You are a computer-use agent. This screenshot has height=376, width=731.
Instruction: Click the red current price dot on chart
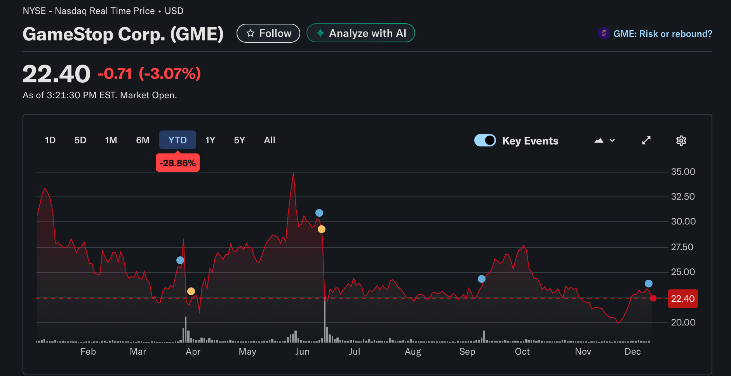tap(653, 298)
